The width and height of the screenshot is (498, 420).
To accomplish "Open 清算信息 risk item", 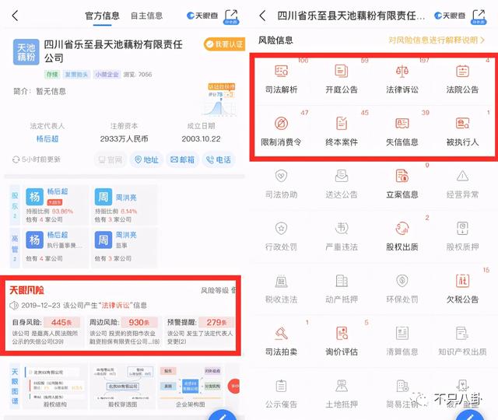I will 402,341.
